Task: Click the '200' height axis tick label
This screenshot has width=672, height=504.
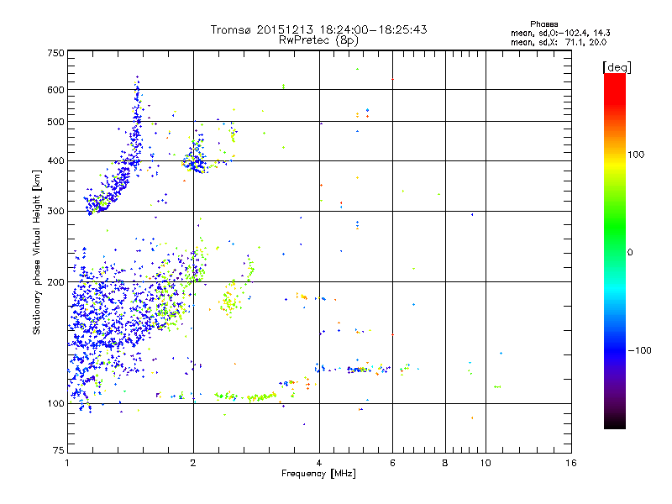Action: point(55,282)
